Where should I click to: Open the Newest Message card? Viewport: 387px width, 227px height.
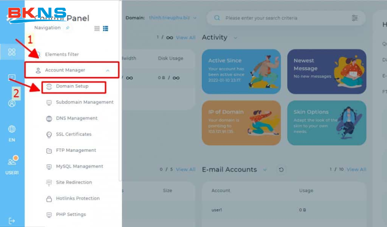coord(327,72)
